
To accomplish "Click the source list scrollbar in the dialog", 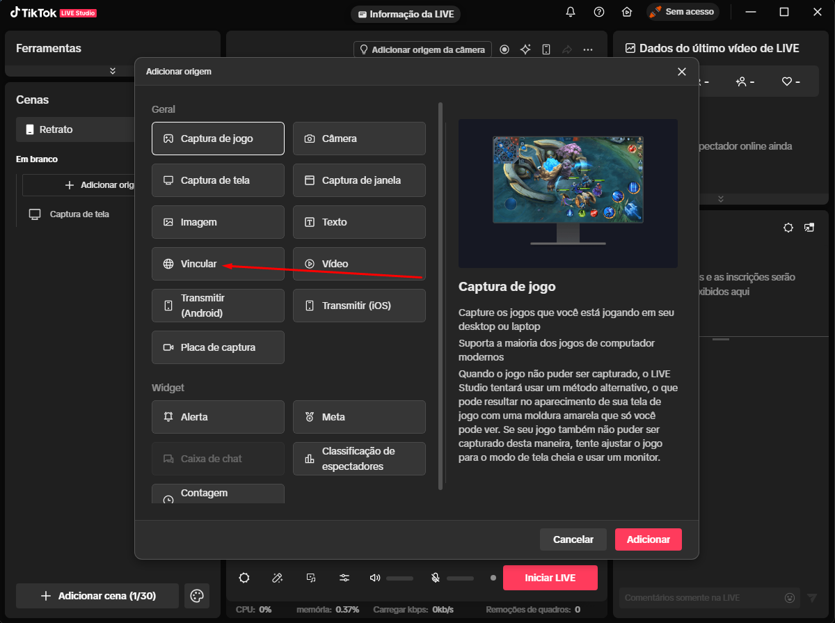I will pos(440,296).
